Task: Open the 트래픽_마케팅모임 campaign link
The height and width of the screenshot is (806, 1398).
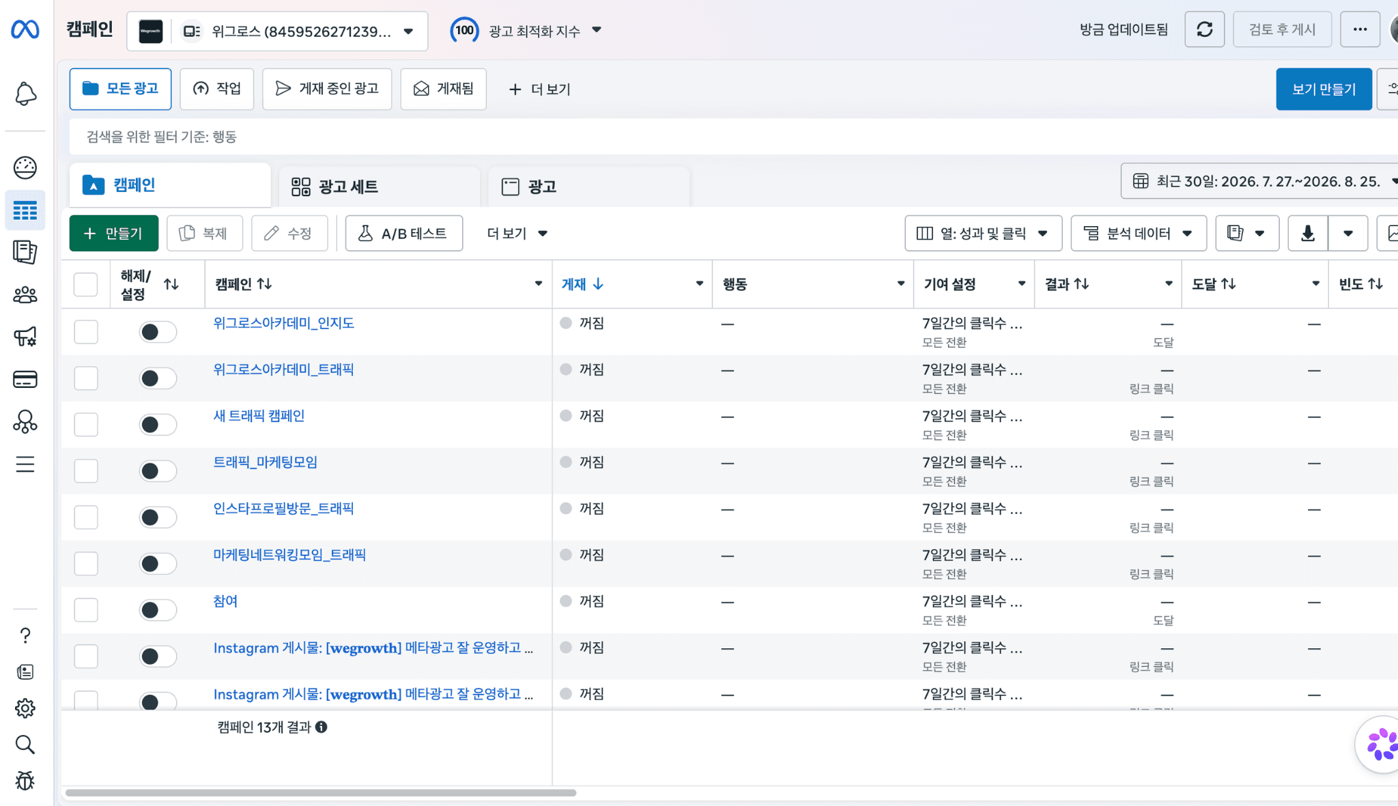Action: click(x=266, y=462)
